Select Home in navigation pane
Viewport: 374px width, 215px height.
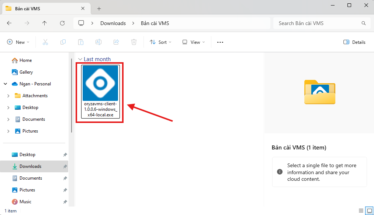coord(22,60)
